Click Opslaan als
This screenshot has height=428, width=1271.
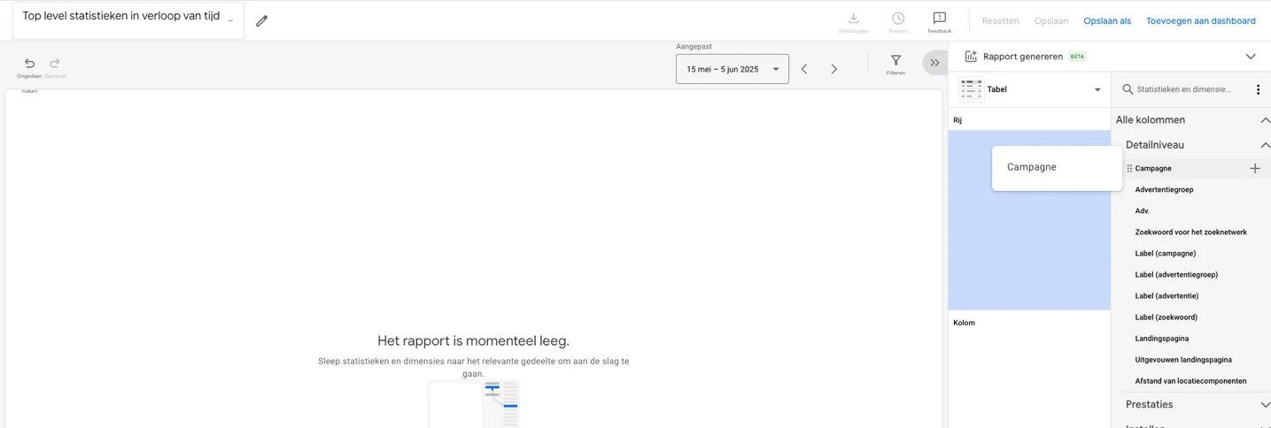(1107, 20)
